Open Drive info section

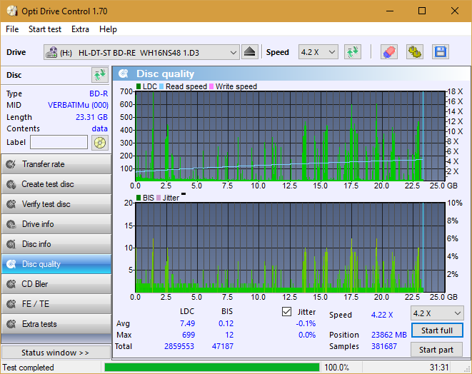[56, 224]
